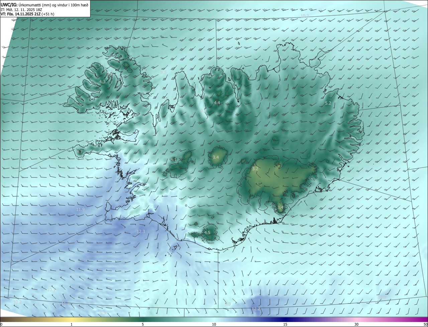Click the color bar tick label 5

[143, 325]
